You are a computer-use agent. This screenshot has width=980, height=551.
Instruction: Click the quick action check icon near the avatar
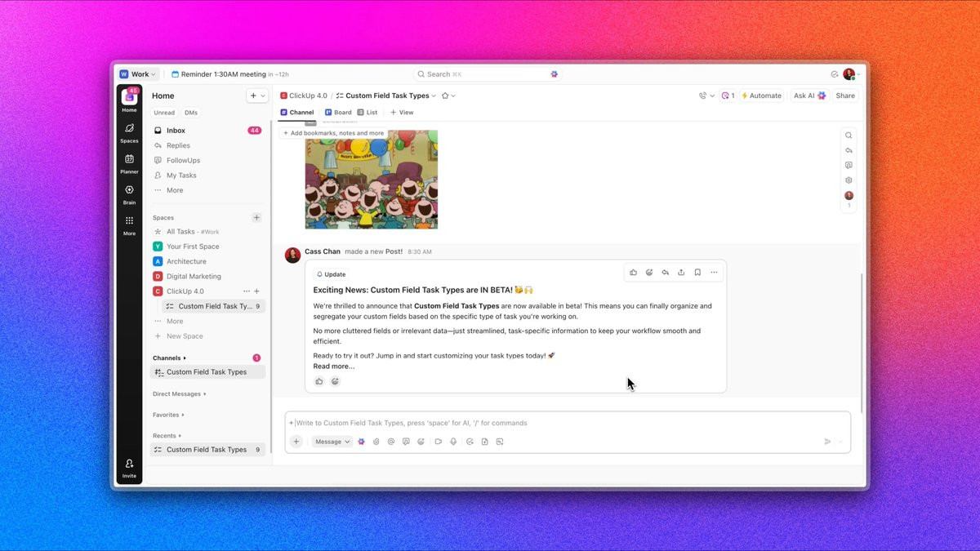click(x=835, y=74)
